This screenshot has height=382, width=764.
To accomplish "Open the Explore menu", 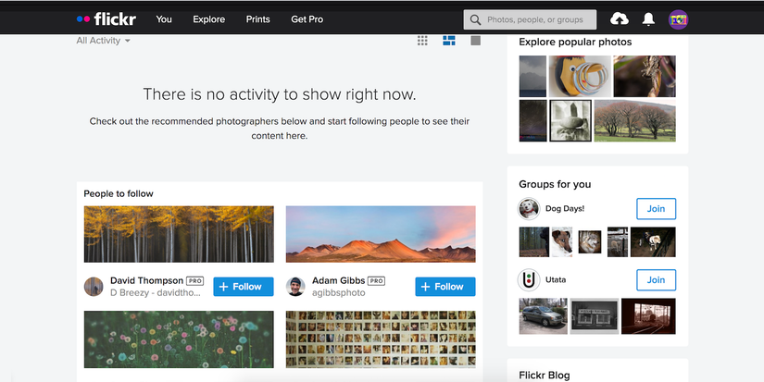I will pos(208,19).
